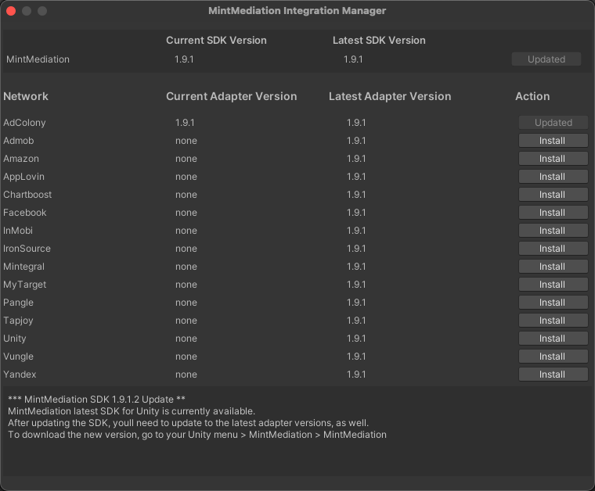Select the InMobi network name
The width and height of the screenshot is (595, 491).
tap(18, 231)
